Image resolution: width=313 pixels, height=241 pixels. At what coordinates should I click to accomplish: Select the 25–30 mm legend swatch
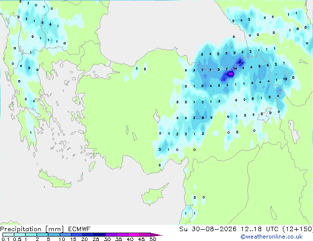click(x=99, y=235)
